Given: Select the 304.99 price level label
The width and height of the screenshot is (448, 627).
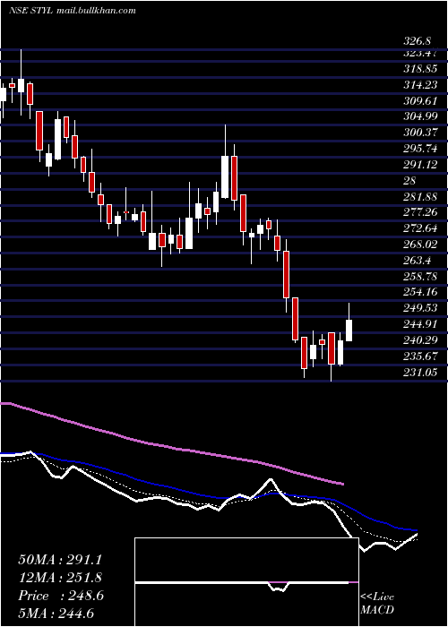Looking at the screenshot, I should [x=420, y=116].
